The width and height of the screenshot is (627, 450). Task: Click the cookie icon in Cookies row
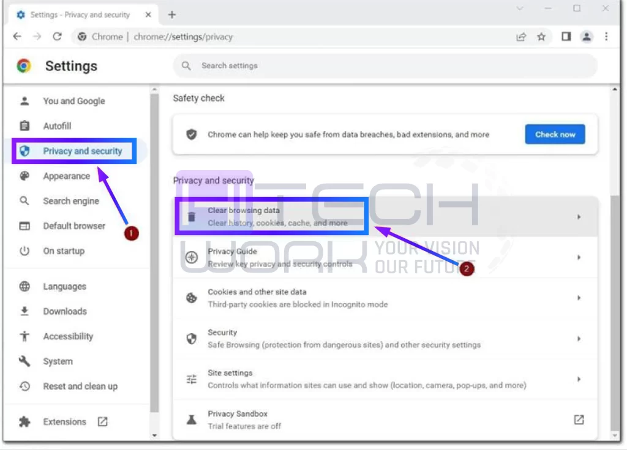click(192, 298)
